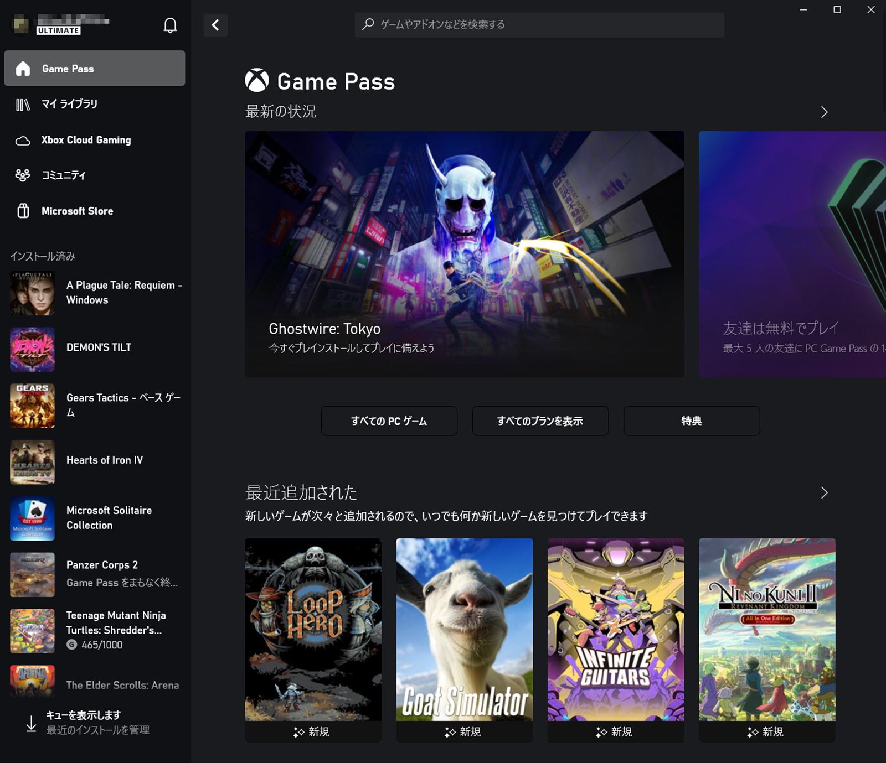886x763 pixels.
Task: Click sparkle new icon under Infinite Guitars
Action: (601, 732)
